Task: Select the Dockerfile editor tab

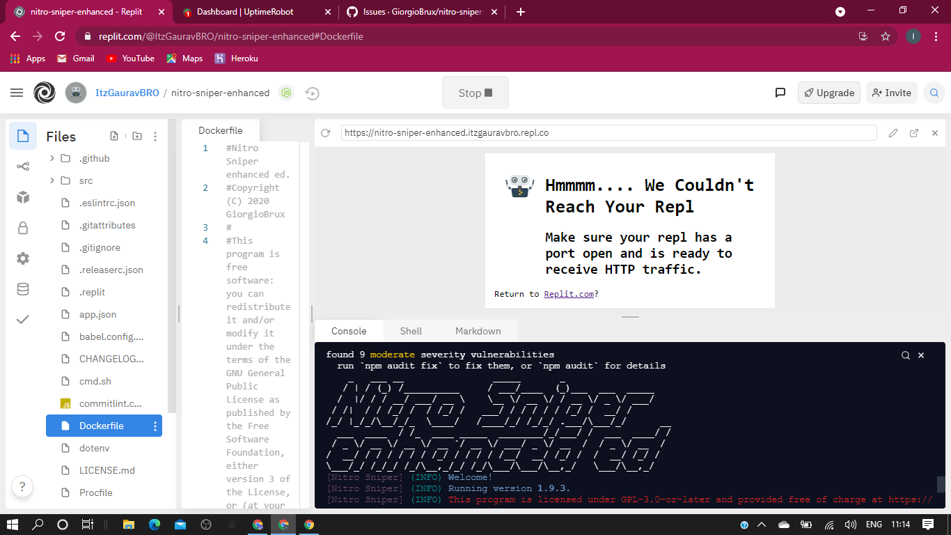Action: tap(221, 130)
